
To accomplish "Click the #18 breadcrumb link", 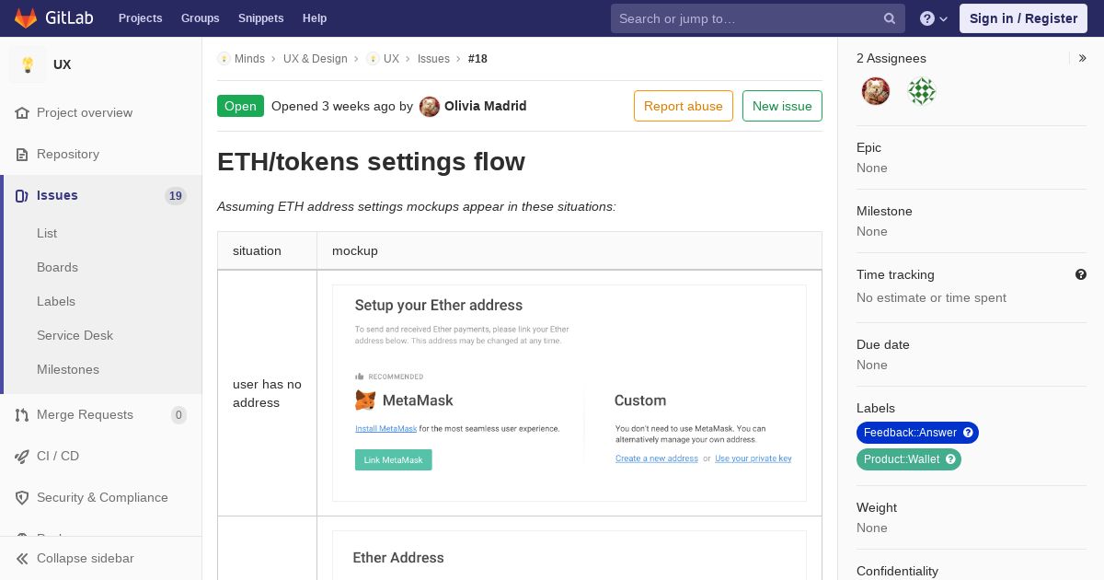I will tap(477, 59).
